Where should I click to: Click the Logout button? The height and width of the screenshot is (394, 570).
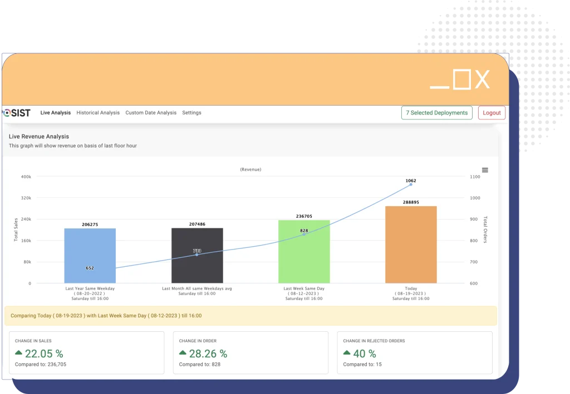492,113
